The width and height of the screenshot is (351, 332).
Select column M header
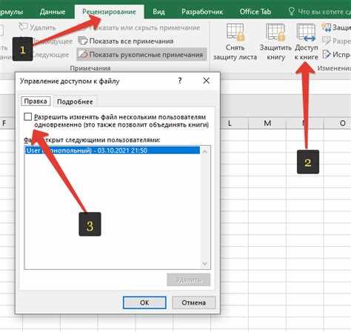click(x=267, y=123)
